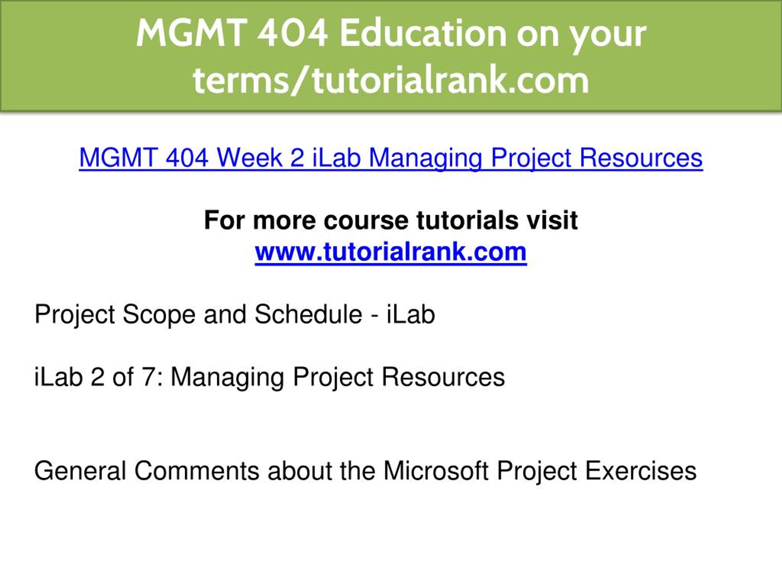Screen dimensions: 782x587
Task: Select the 'General Comments about the Microsoft' line
Action: [x=365, y=472]
